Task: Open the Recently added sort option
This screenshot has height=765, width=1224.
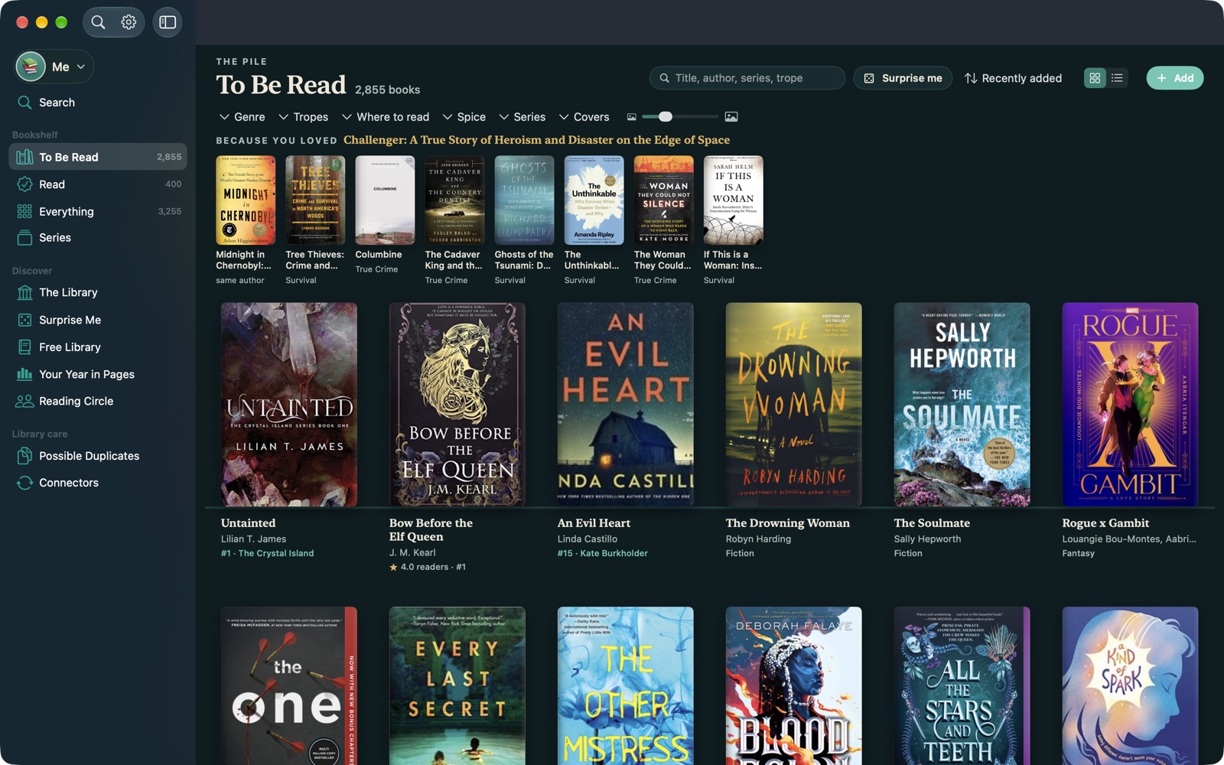Action: [1013, 78]
